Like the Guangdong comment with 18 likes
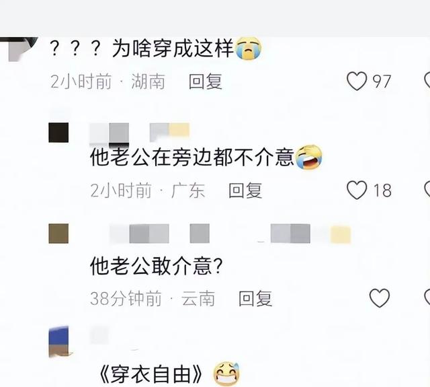This screenshot has width=430, height=387. click(x=357, y=190)
